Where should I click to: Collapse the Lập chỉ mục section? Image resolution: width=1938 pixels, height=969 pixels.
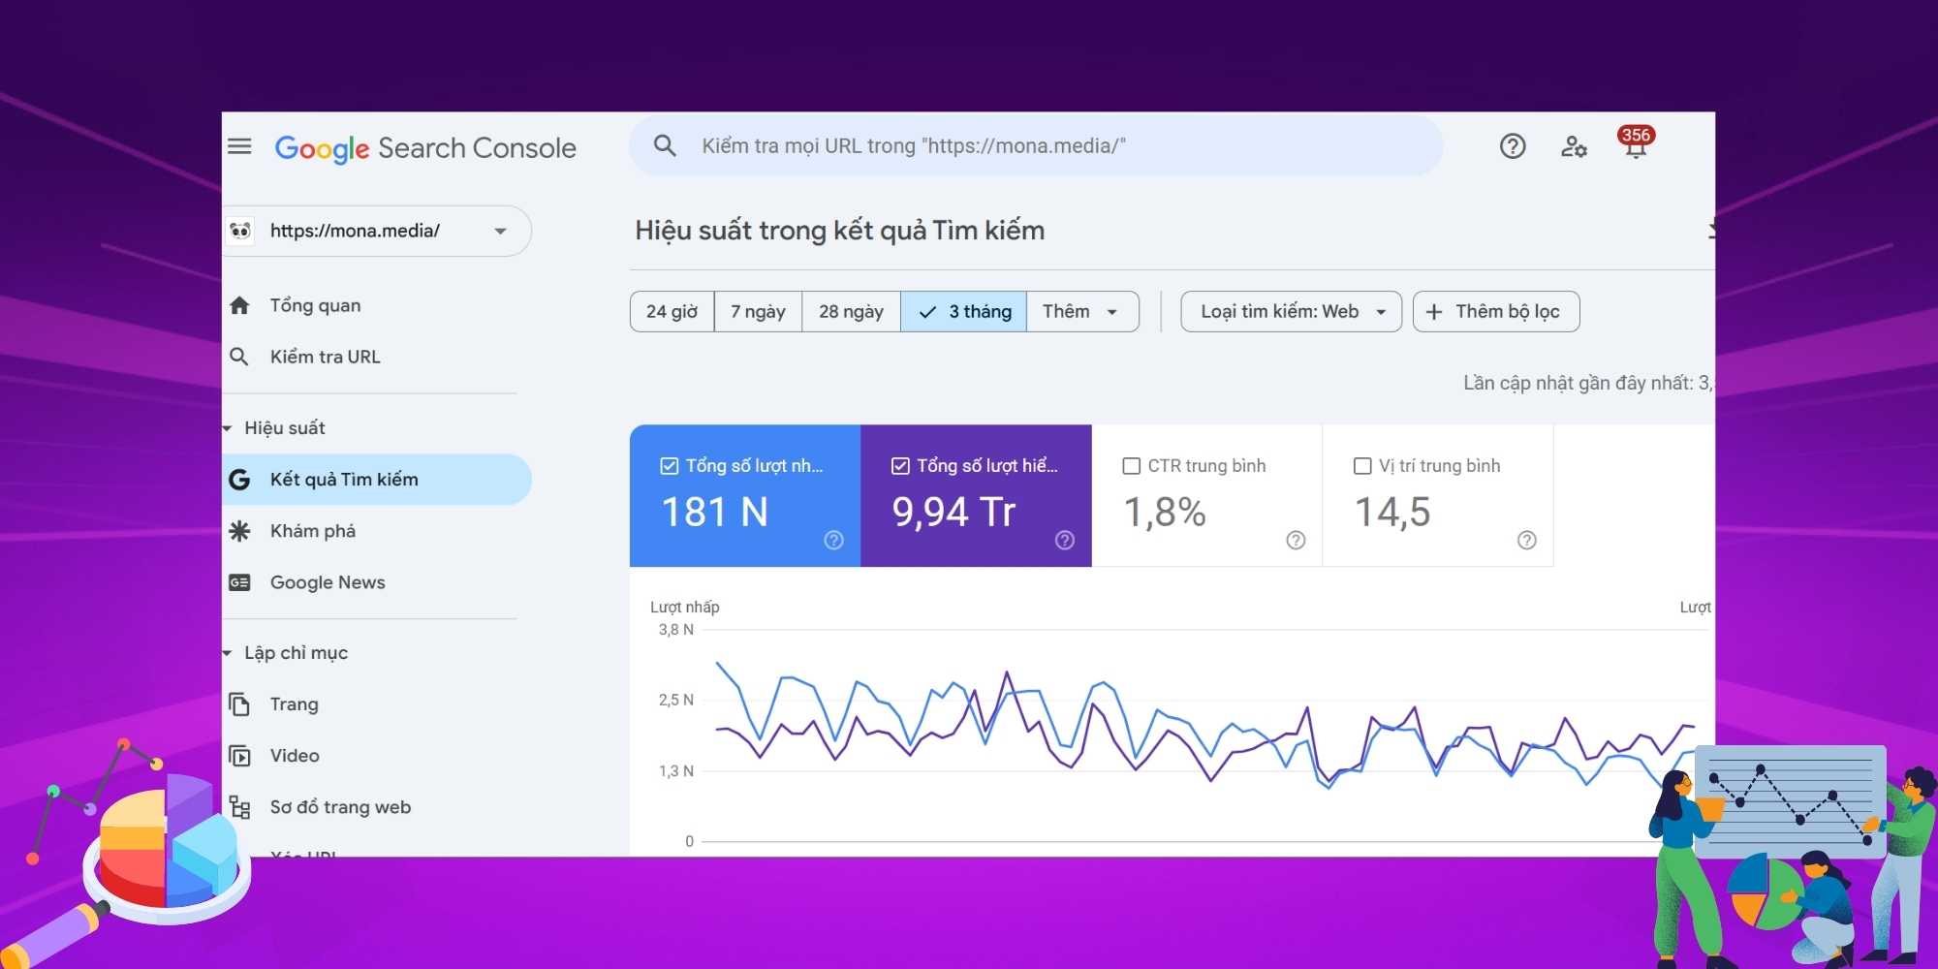pos(228,653)
